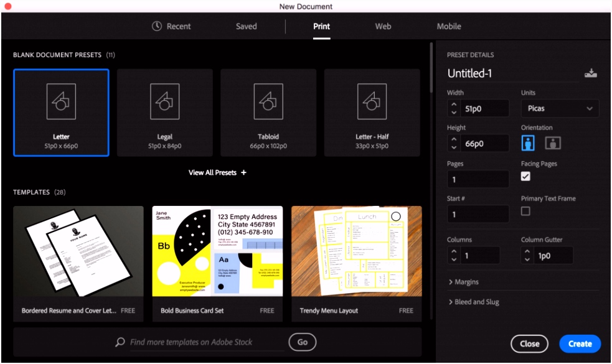Click the presets list vertical scrollbar
The image size is (612, 364).
pos(431,67)
